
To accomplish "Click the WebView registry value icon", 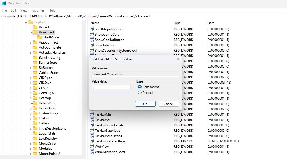I will [92, 147].
